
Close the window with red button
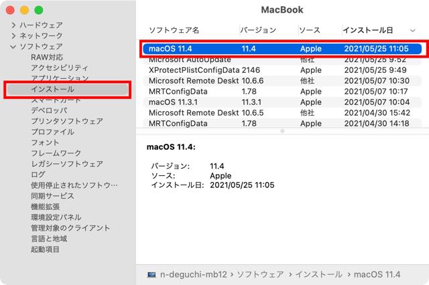click(x=10, y=10)
